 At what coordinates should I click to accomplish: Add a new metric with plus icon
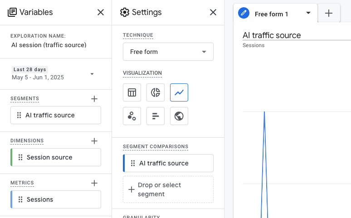(94, 183)
